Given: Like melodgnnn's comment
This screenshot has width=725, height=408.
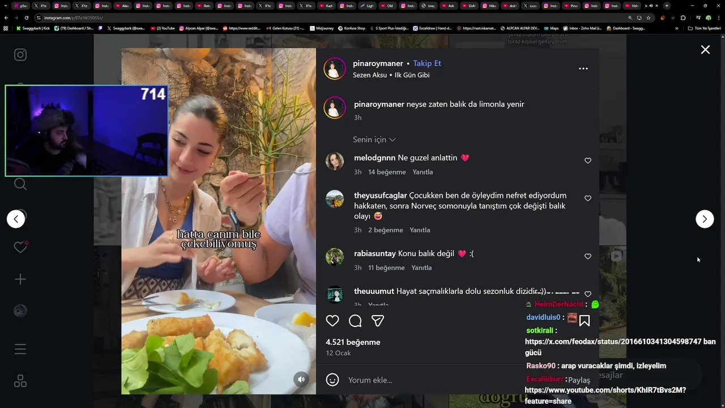Looking at the screenshot, I should pyautogui.click(x=588, y=161).
